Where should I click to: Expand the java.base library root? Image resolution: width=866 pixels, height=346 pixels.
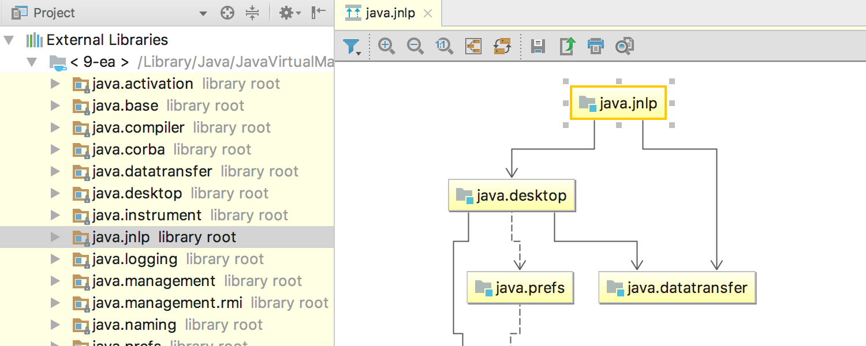[55, 106]
